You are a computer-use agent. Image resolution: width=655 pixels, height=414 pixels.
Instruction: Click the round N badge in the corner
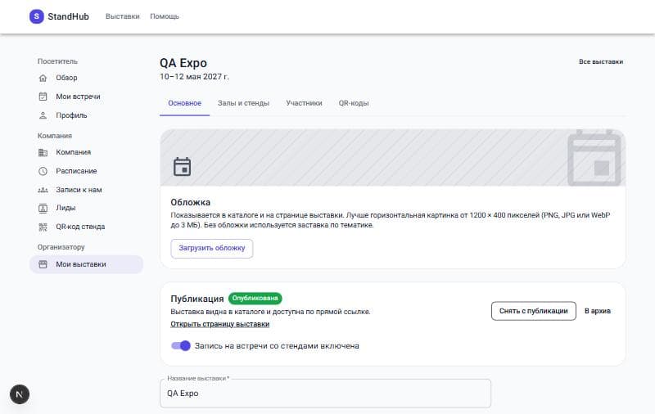(20, 394)
